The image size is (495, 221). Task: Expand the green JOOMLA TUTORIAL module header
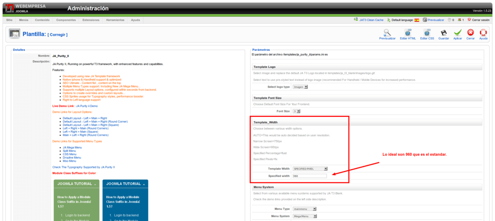(x=76, y=184)
